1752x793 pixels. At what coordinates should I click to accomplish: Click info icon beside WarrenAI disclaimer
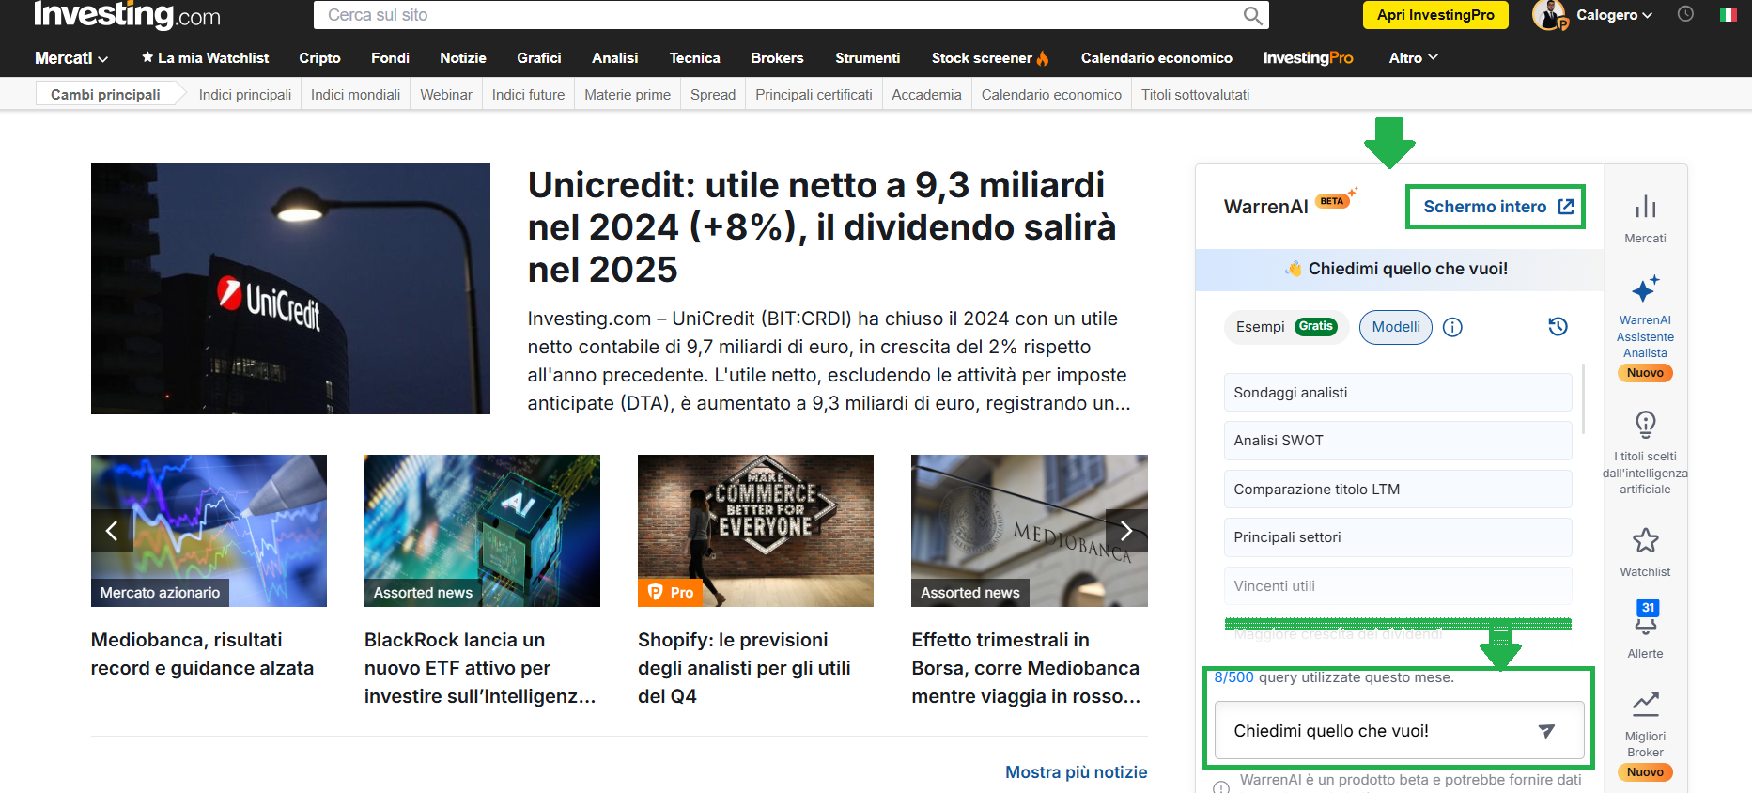(x=1221, y=786)
